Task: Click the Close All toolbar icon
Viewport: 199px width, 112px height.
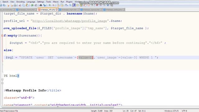Action: click(12, 5)
